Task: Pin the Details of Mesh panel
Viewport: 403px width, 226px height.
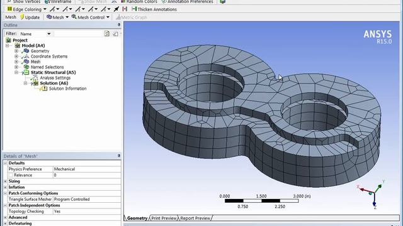Action: point(119,156)
